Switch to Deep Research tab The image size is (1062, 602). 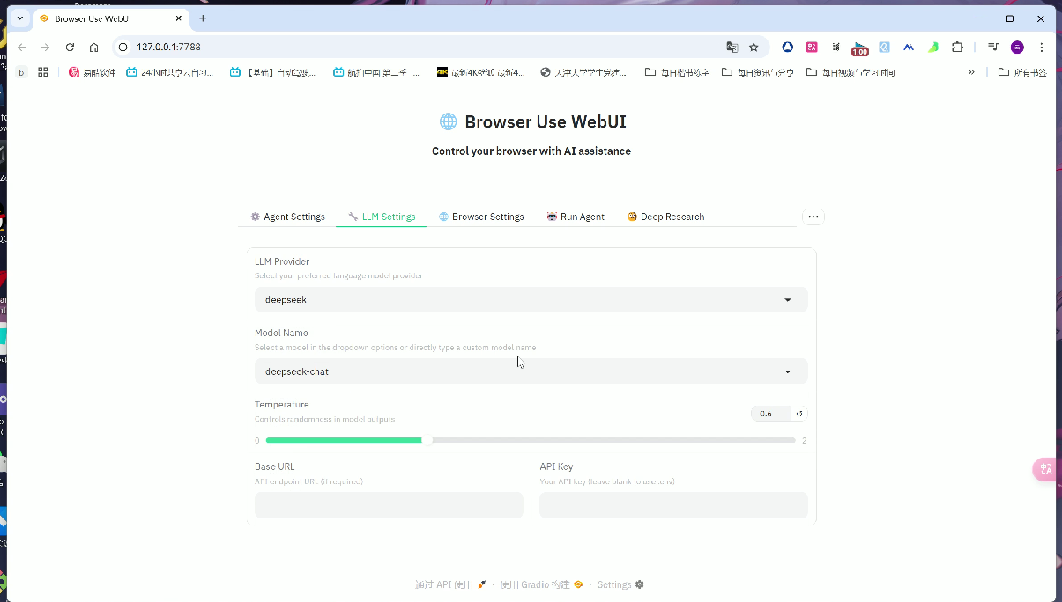point(665,217)
